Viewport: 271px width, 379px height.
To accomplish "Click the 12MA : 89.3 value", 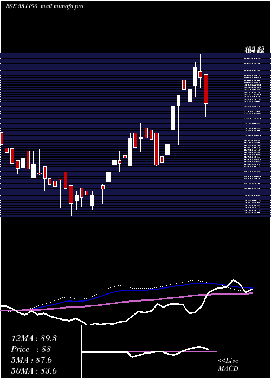I will pos(34,338).
